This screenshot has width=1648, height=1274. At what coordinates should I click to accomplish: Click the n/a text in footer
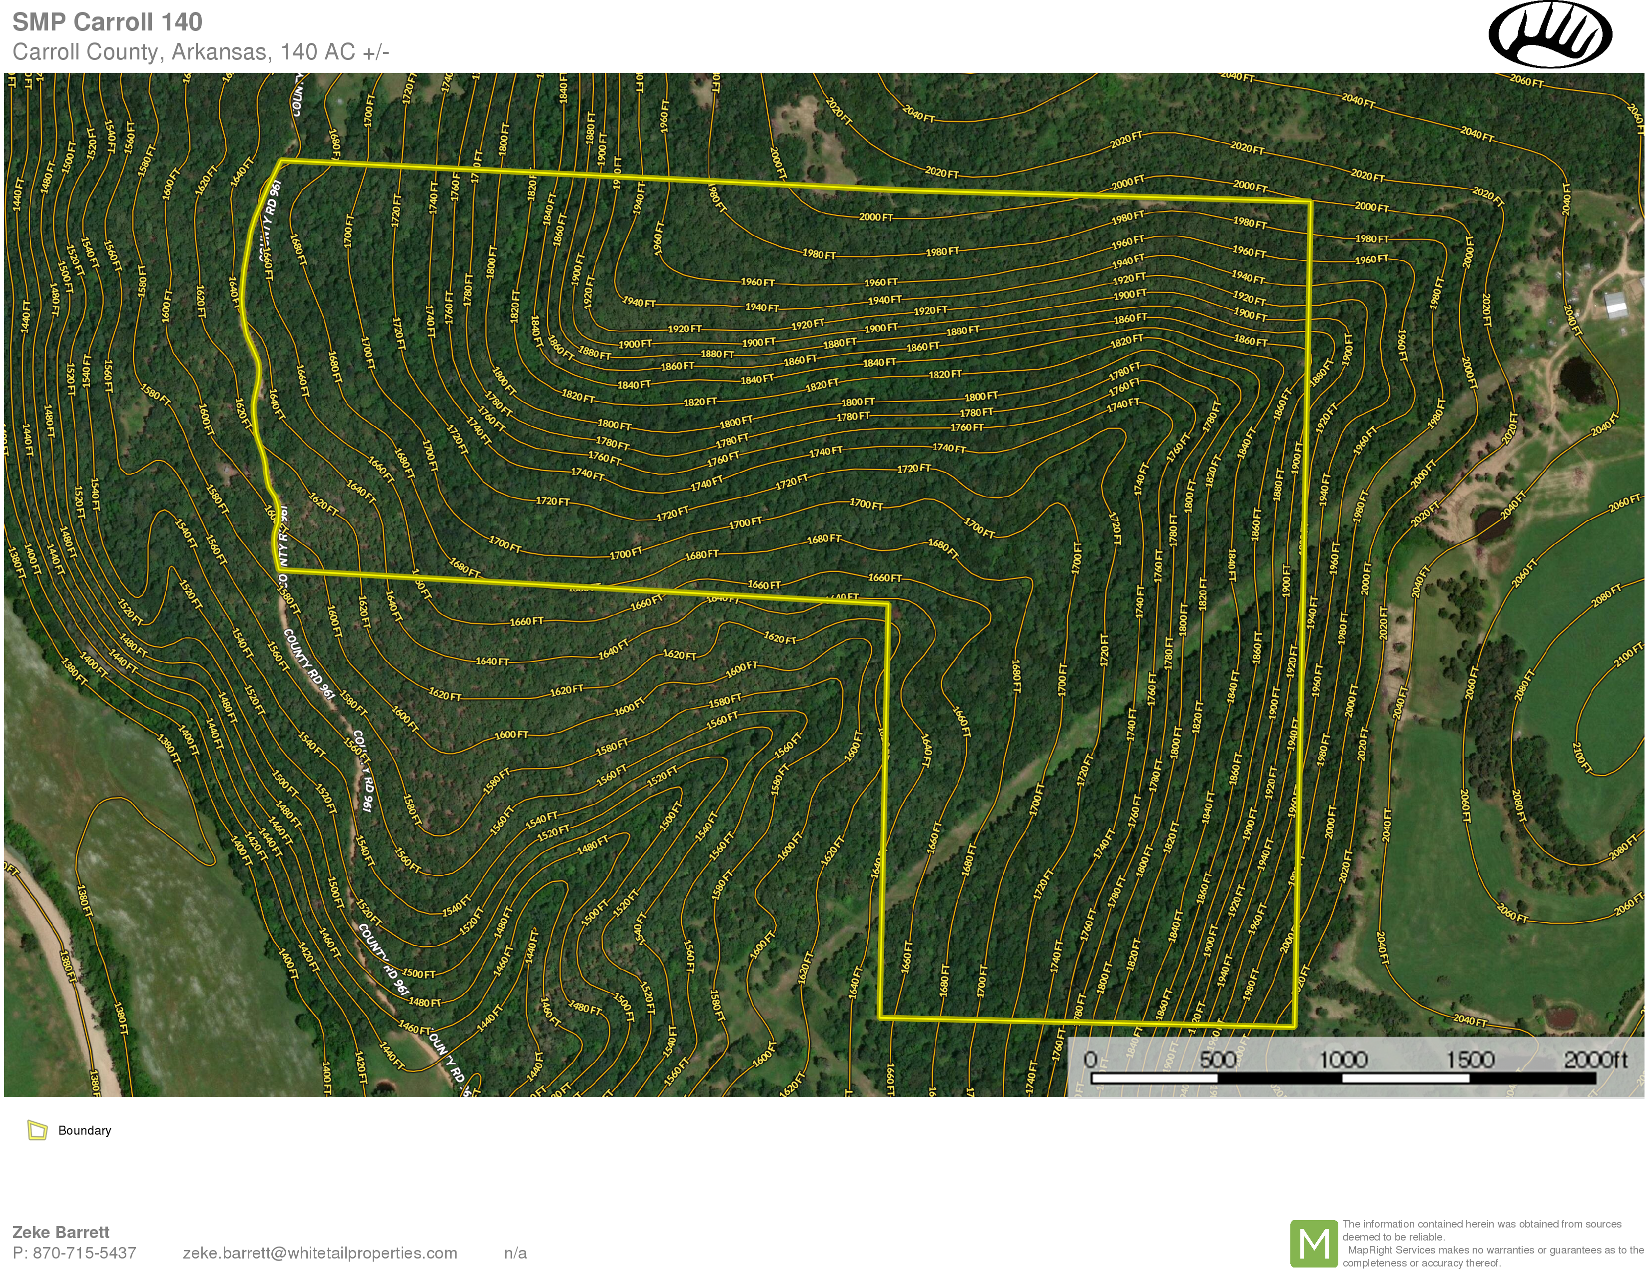pyautogui.click(x=516, y=1253)
